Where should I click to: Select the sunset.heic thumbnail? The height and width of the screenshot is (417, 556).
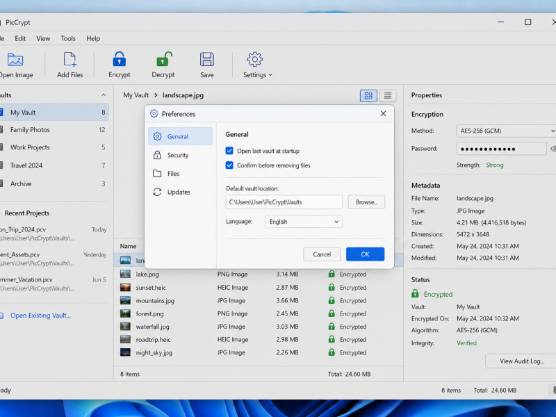pyautogui.click(x=125, y=288)
